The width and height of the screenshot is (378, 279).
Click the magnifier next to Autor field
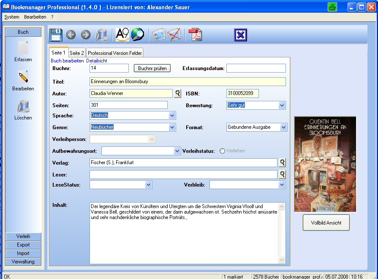coord(177,93)
